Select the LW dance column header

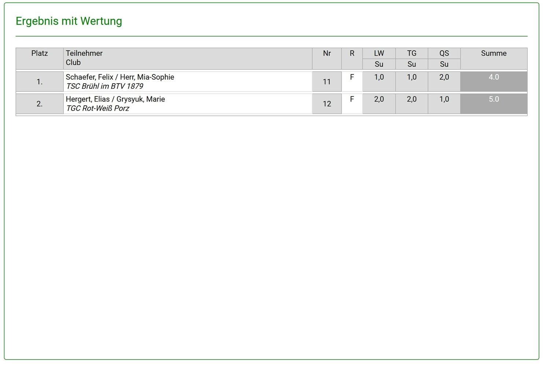379,54
